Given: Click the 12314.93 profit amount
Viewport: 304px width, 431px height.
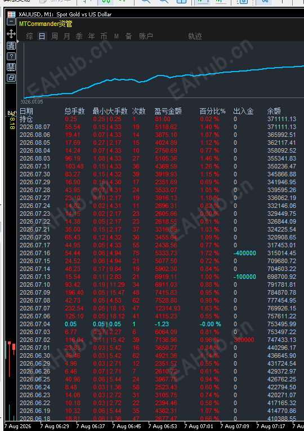Looking at the screenshot, I should pyautogui.click(x=168, y=308).
